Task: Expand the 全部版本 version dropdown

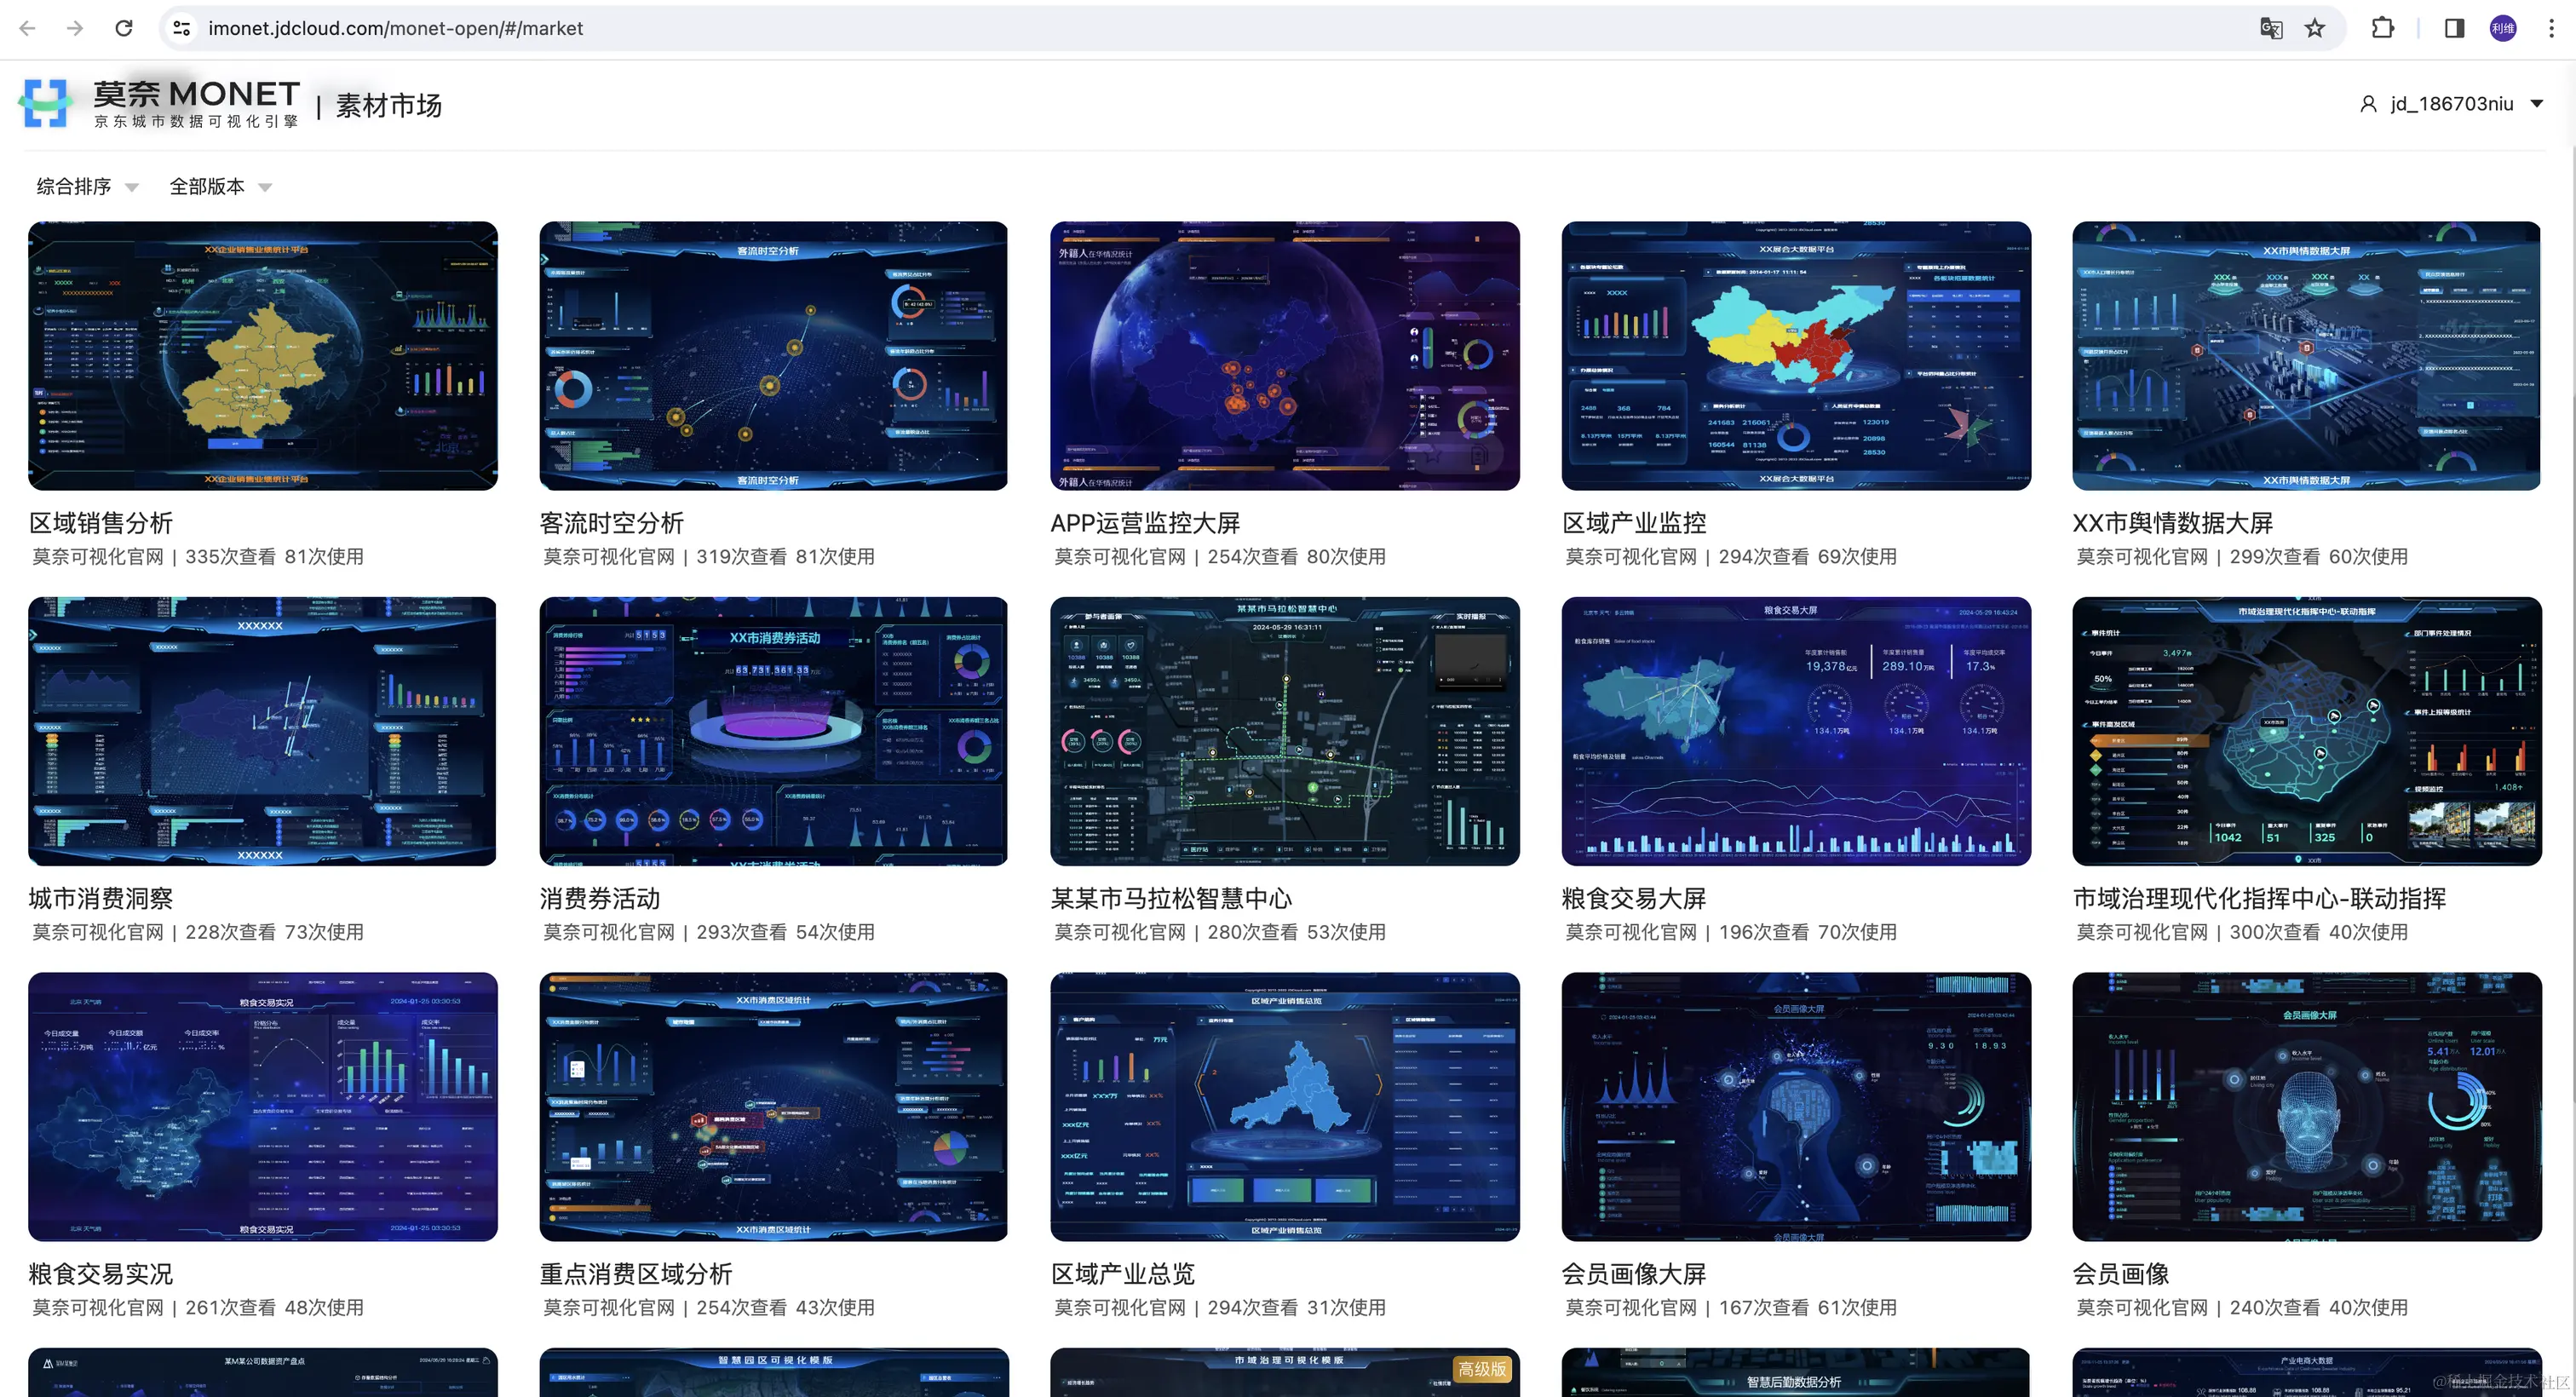Action: pyautogui.click(x=219, y=187)
